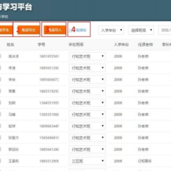Image resolution: width=171 pixels, height=171 pixels.
Task: Open class dropdown for number starting 180966344
Action: tap(87, 126)
